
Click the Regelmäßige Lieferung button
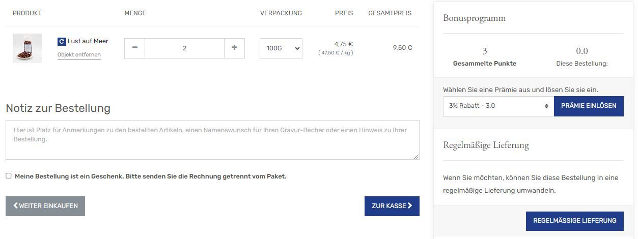point(574,221)
